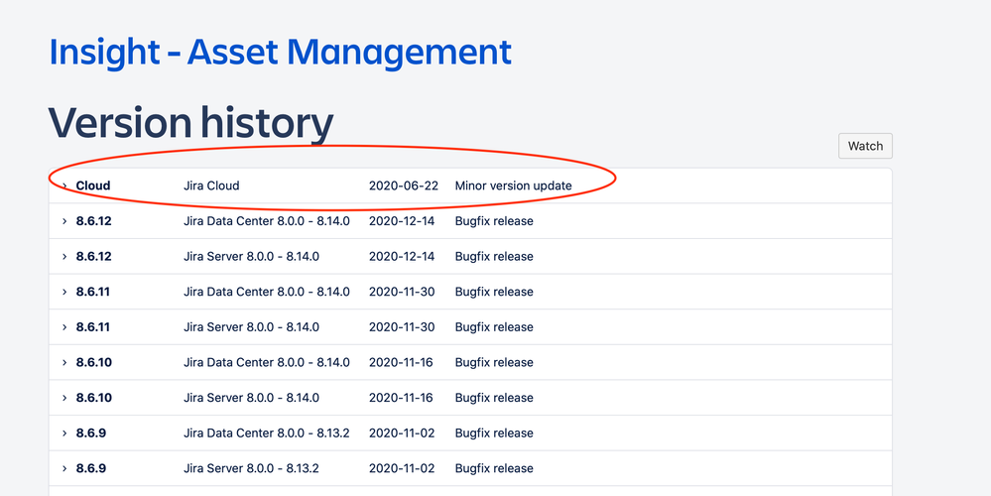Click date '2020-11-30' in the Data Center row
Screen dimensions: 991x496
pos(402,292)
